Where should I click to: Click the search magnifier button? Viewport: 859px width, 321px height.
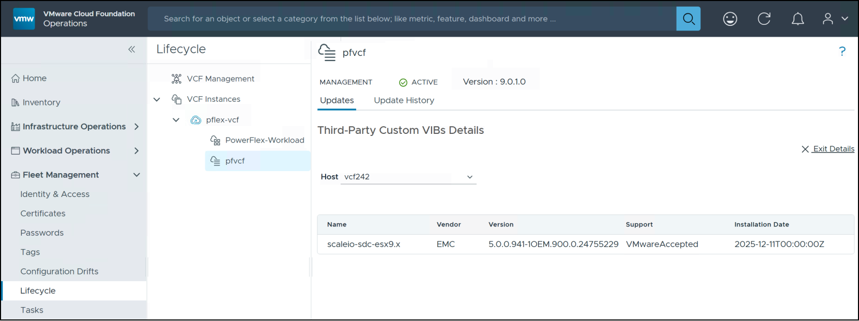688,19
